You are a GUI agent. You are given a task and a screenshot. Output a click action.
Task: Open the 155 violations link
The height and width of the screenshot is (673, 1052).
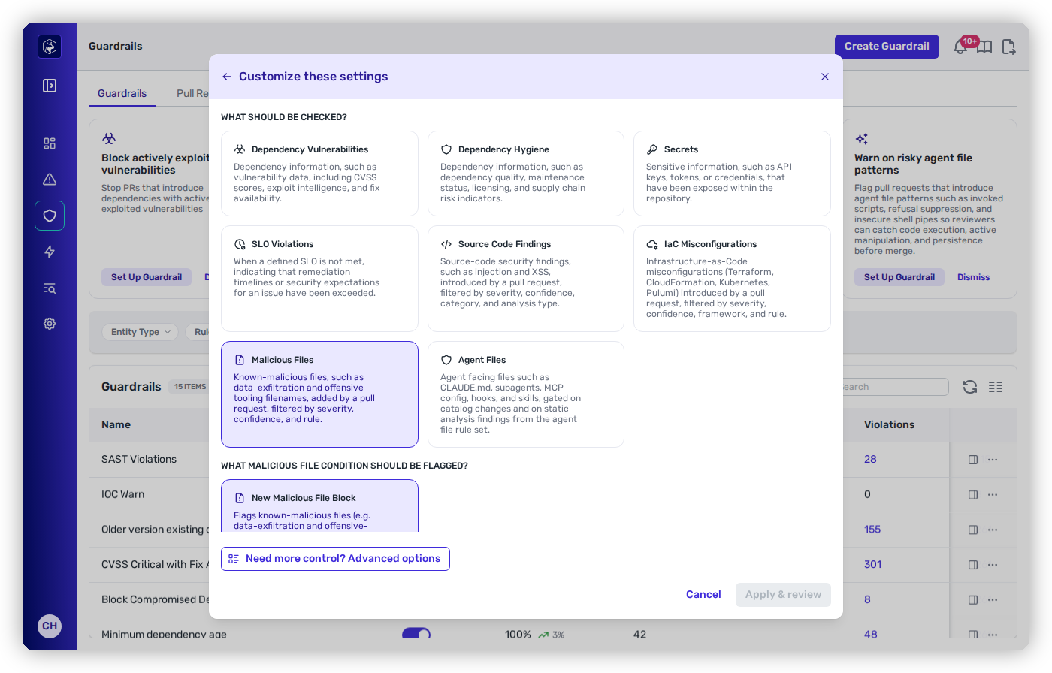tap(872, 530)
